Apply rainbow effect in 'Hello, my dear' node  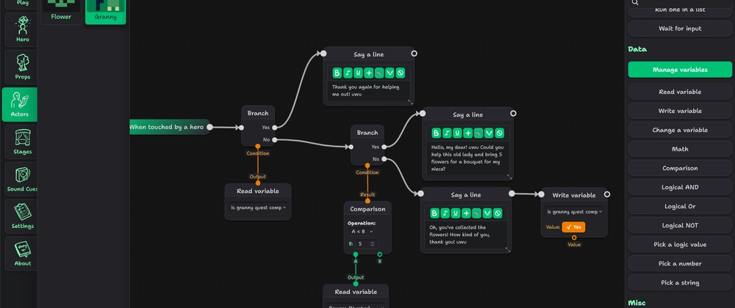click(478, 133)
